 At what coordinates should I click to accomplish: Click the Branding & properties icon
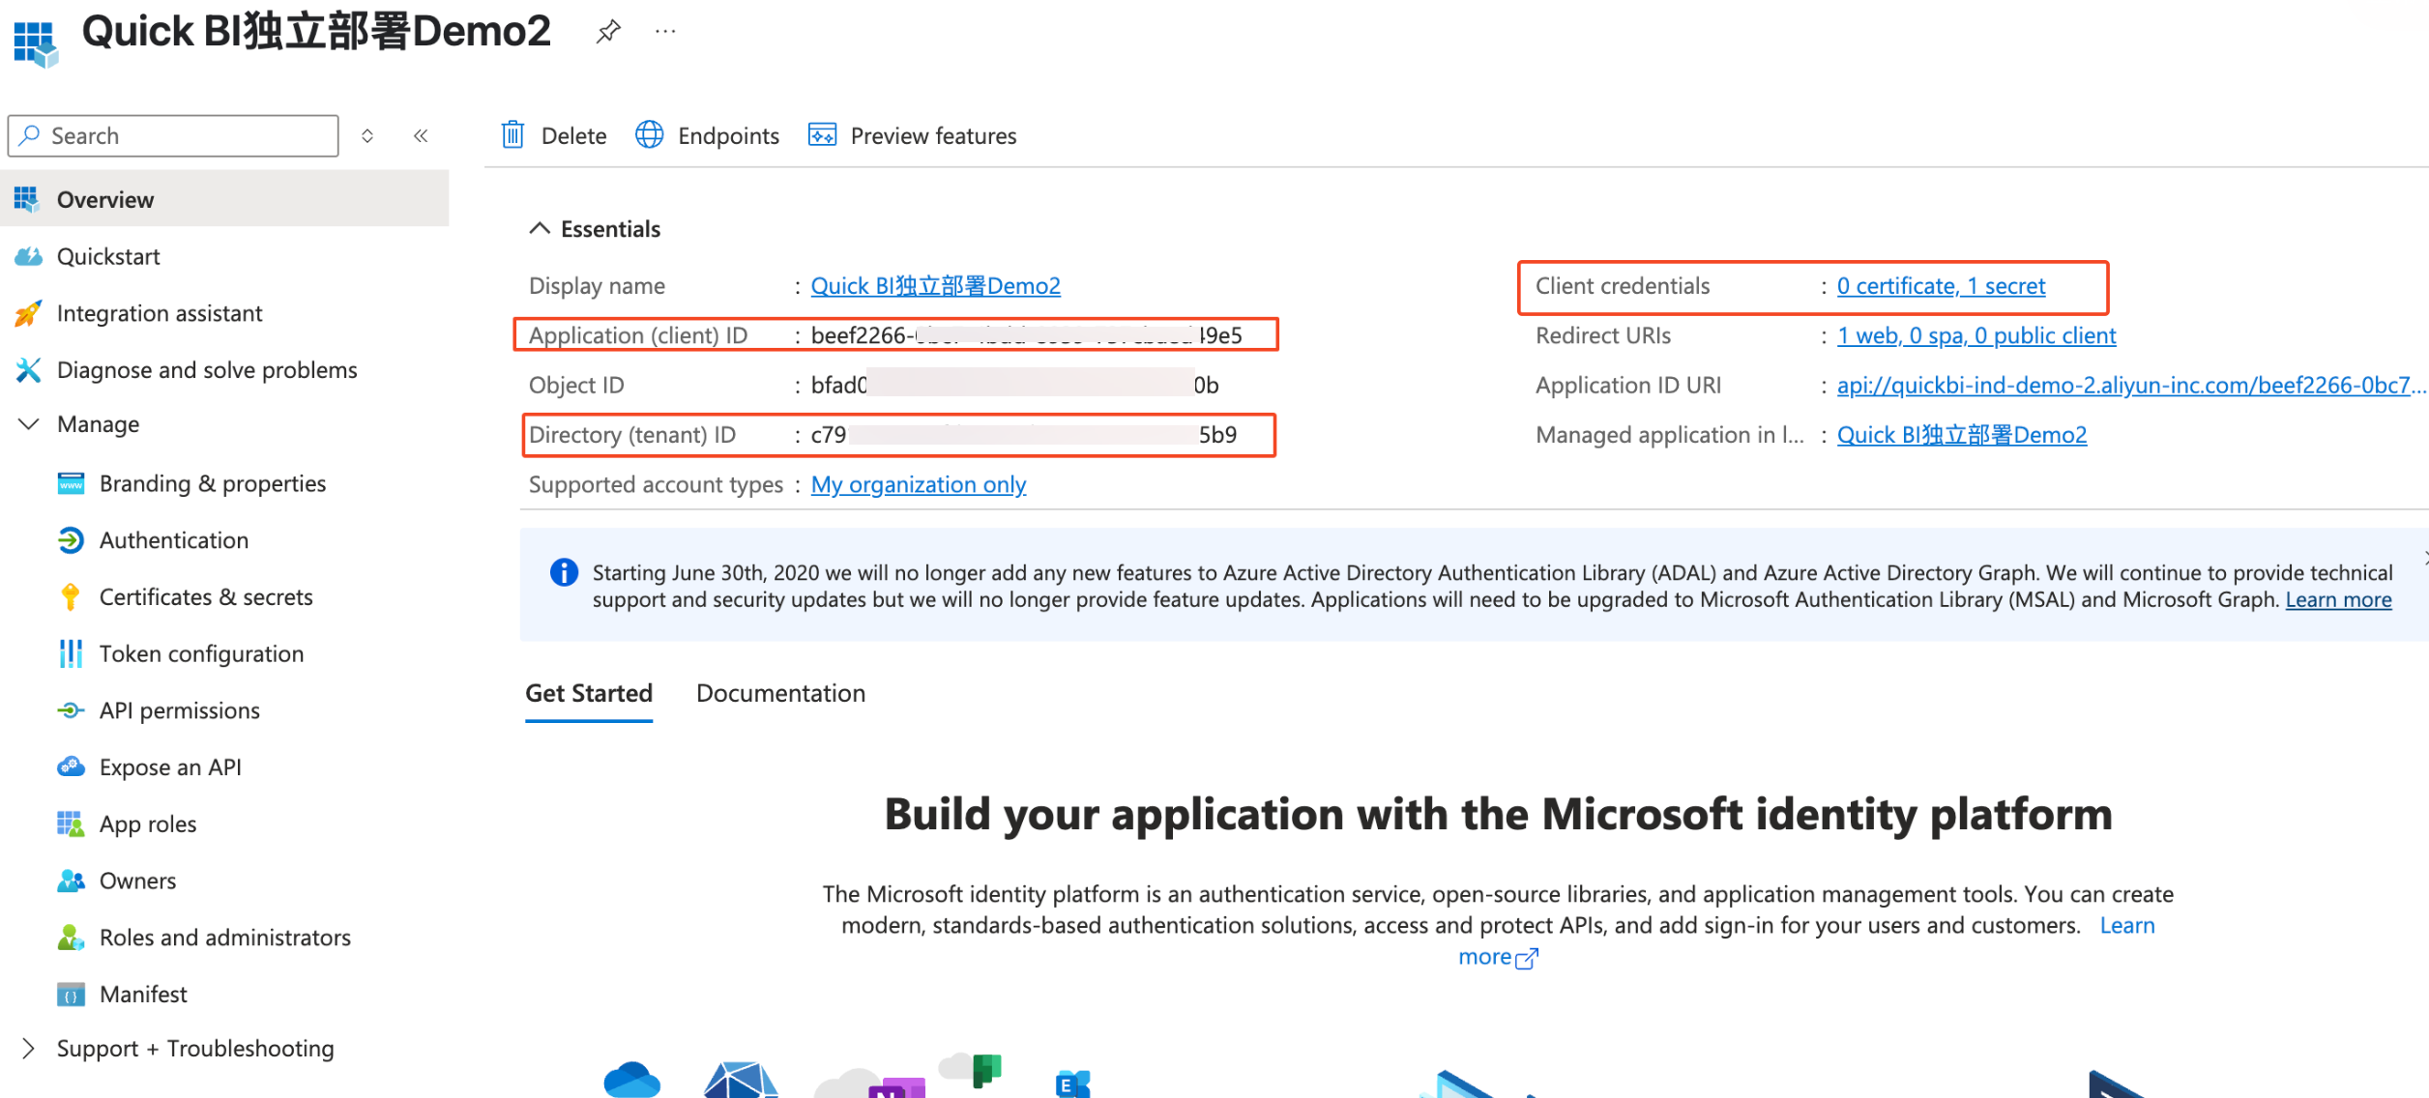pos(71,483)
